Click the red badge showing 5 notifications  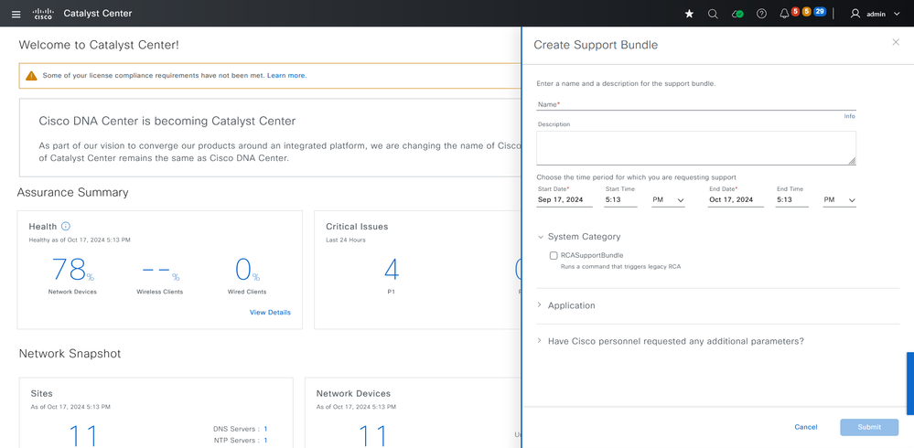[x=795, y=12]
